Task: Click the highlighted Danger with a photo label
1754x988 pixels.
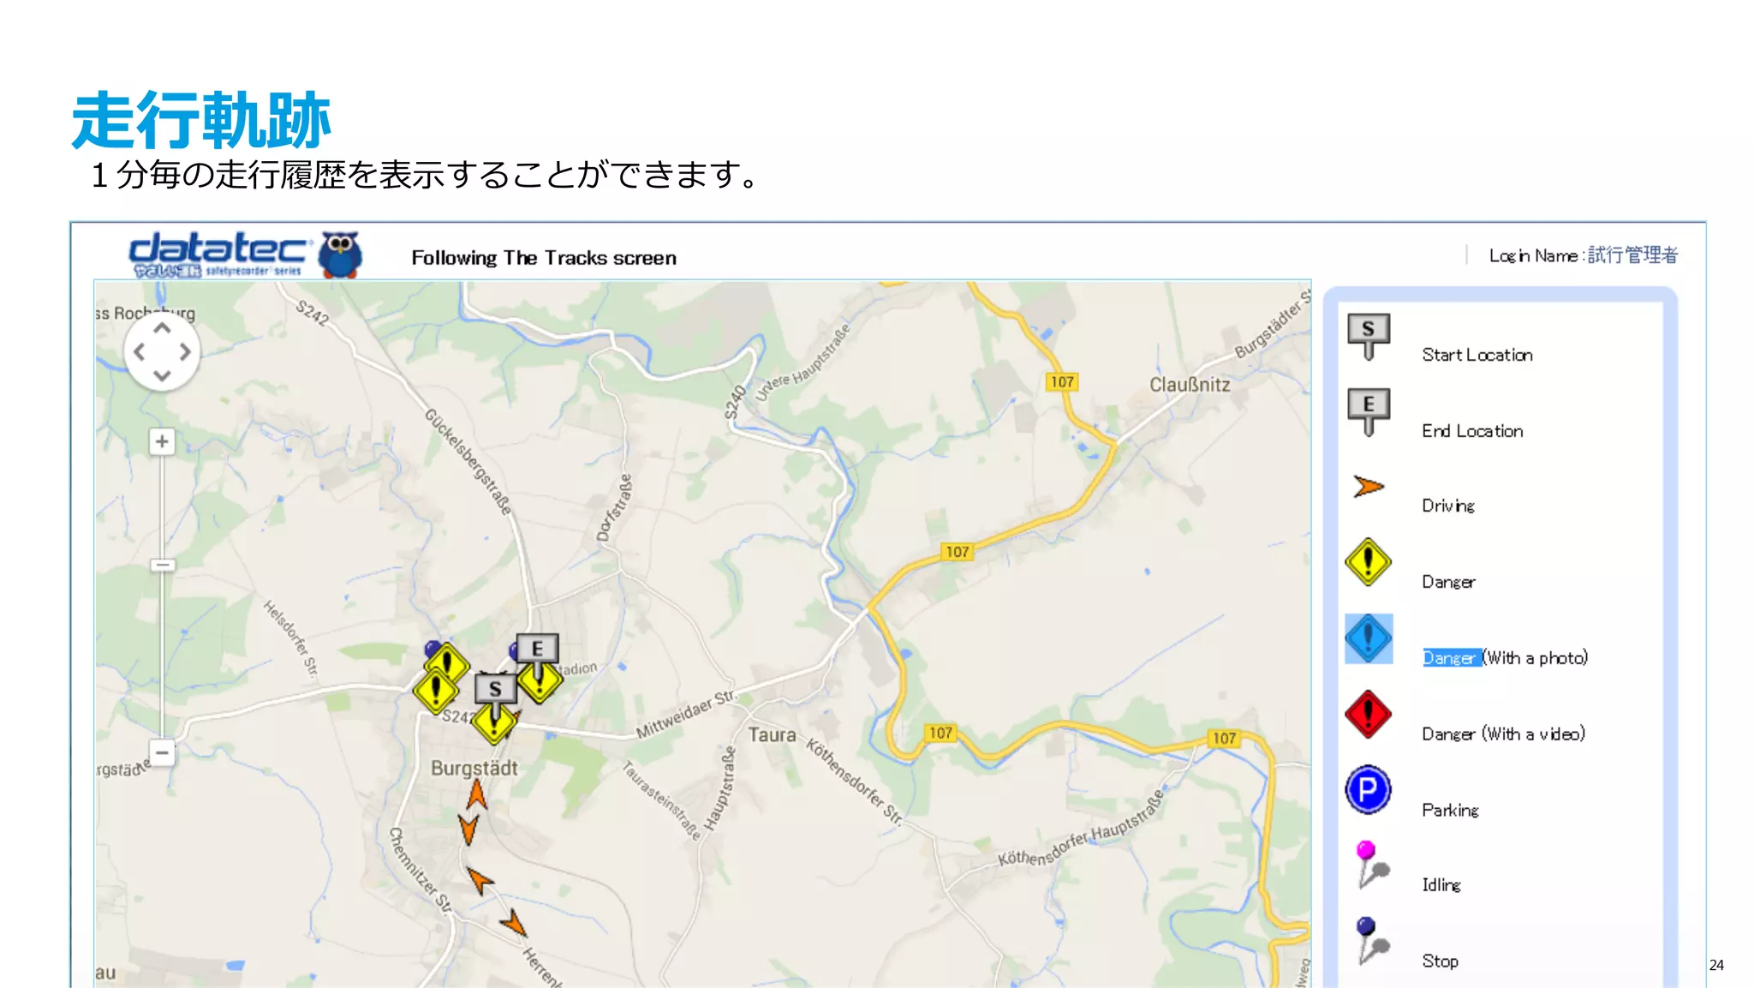Action: pos(1505,657)
